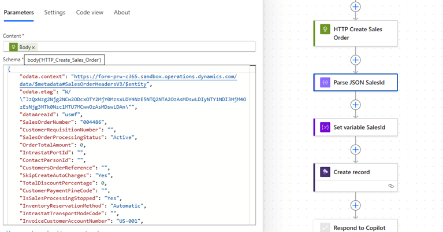Open the About tab
Screen dimensions: 443x232
(122, 12)
